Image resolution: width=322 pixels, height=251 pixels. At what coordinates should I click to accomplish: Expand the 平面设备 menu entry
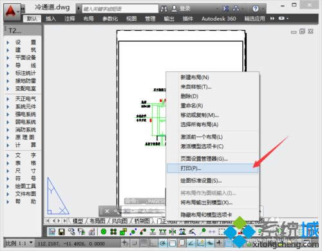[x=8, y=58]
